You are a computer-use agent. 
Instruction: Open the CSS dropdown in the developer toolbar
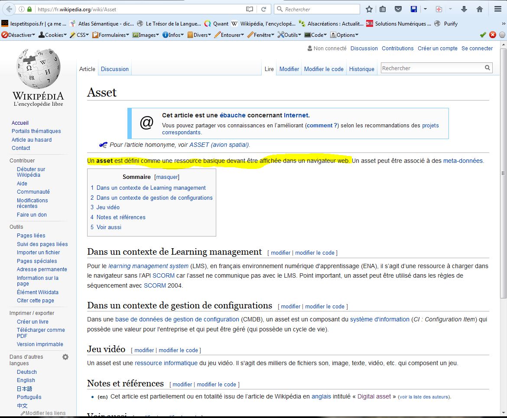point(79,35)
